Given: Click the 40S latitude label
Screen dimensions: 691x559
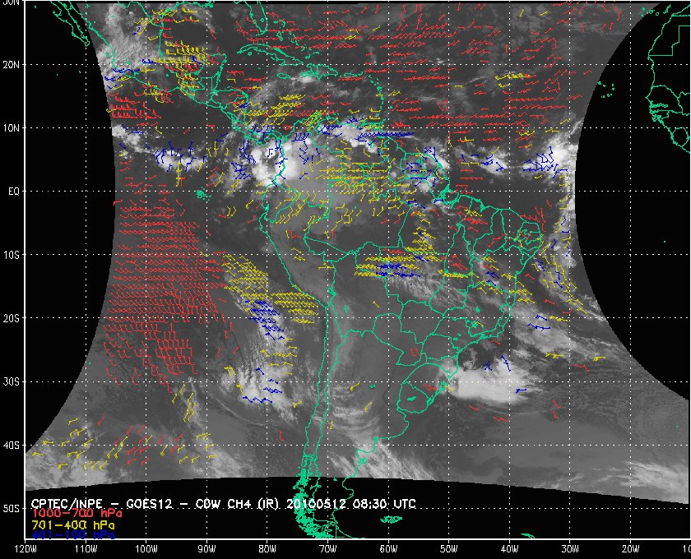Looking at the screenshot, I should pos(11,446).
